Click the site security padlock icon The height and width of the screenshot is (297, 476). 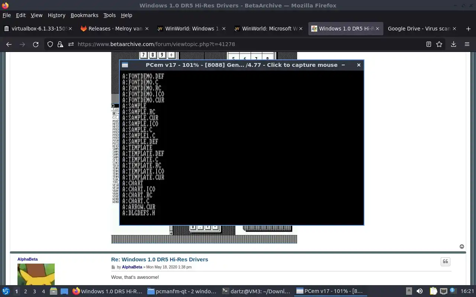click(60, 44)
